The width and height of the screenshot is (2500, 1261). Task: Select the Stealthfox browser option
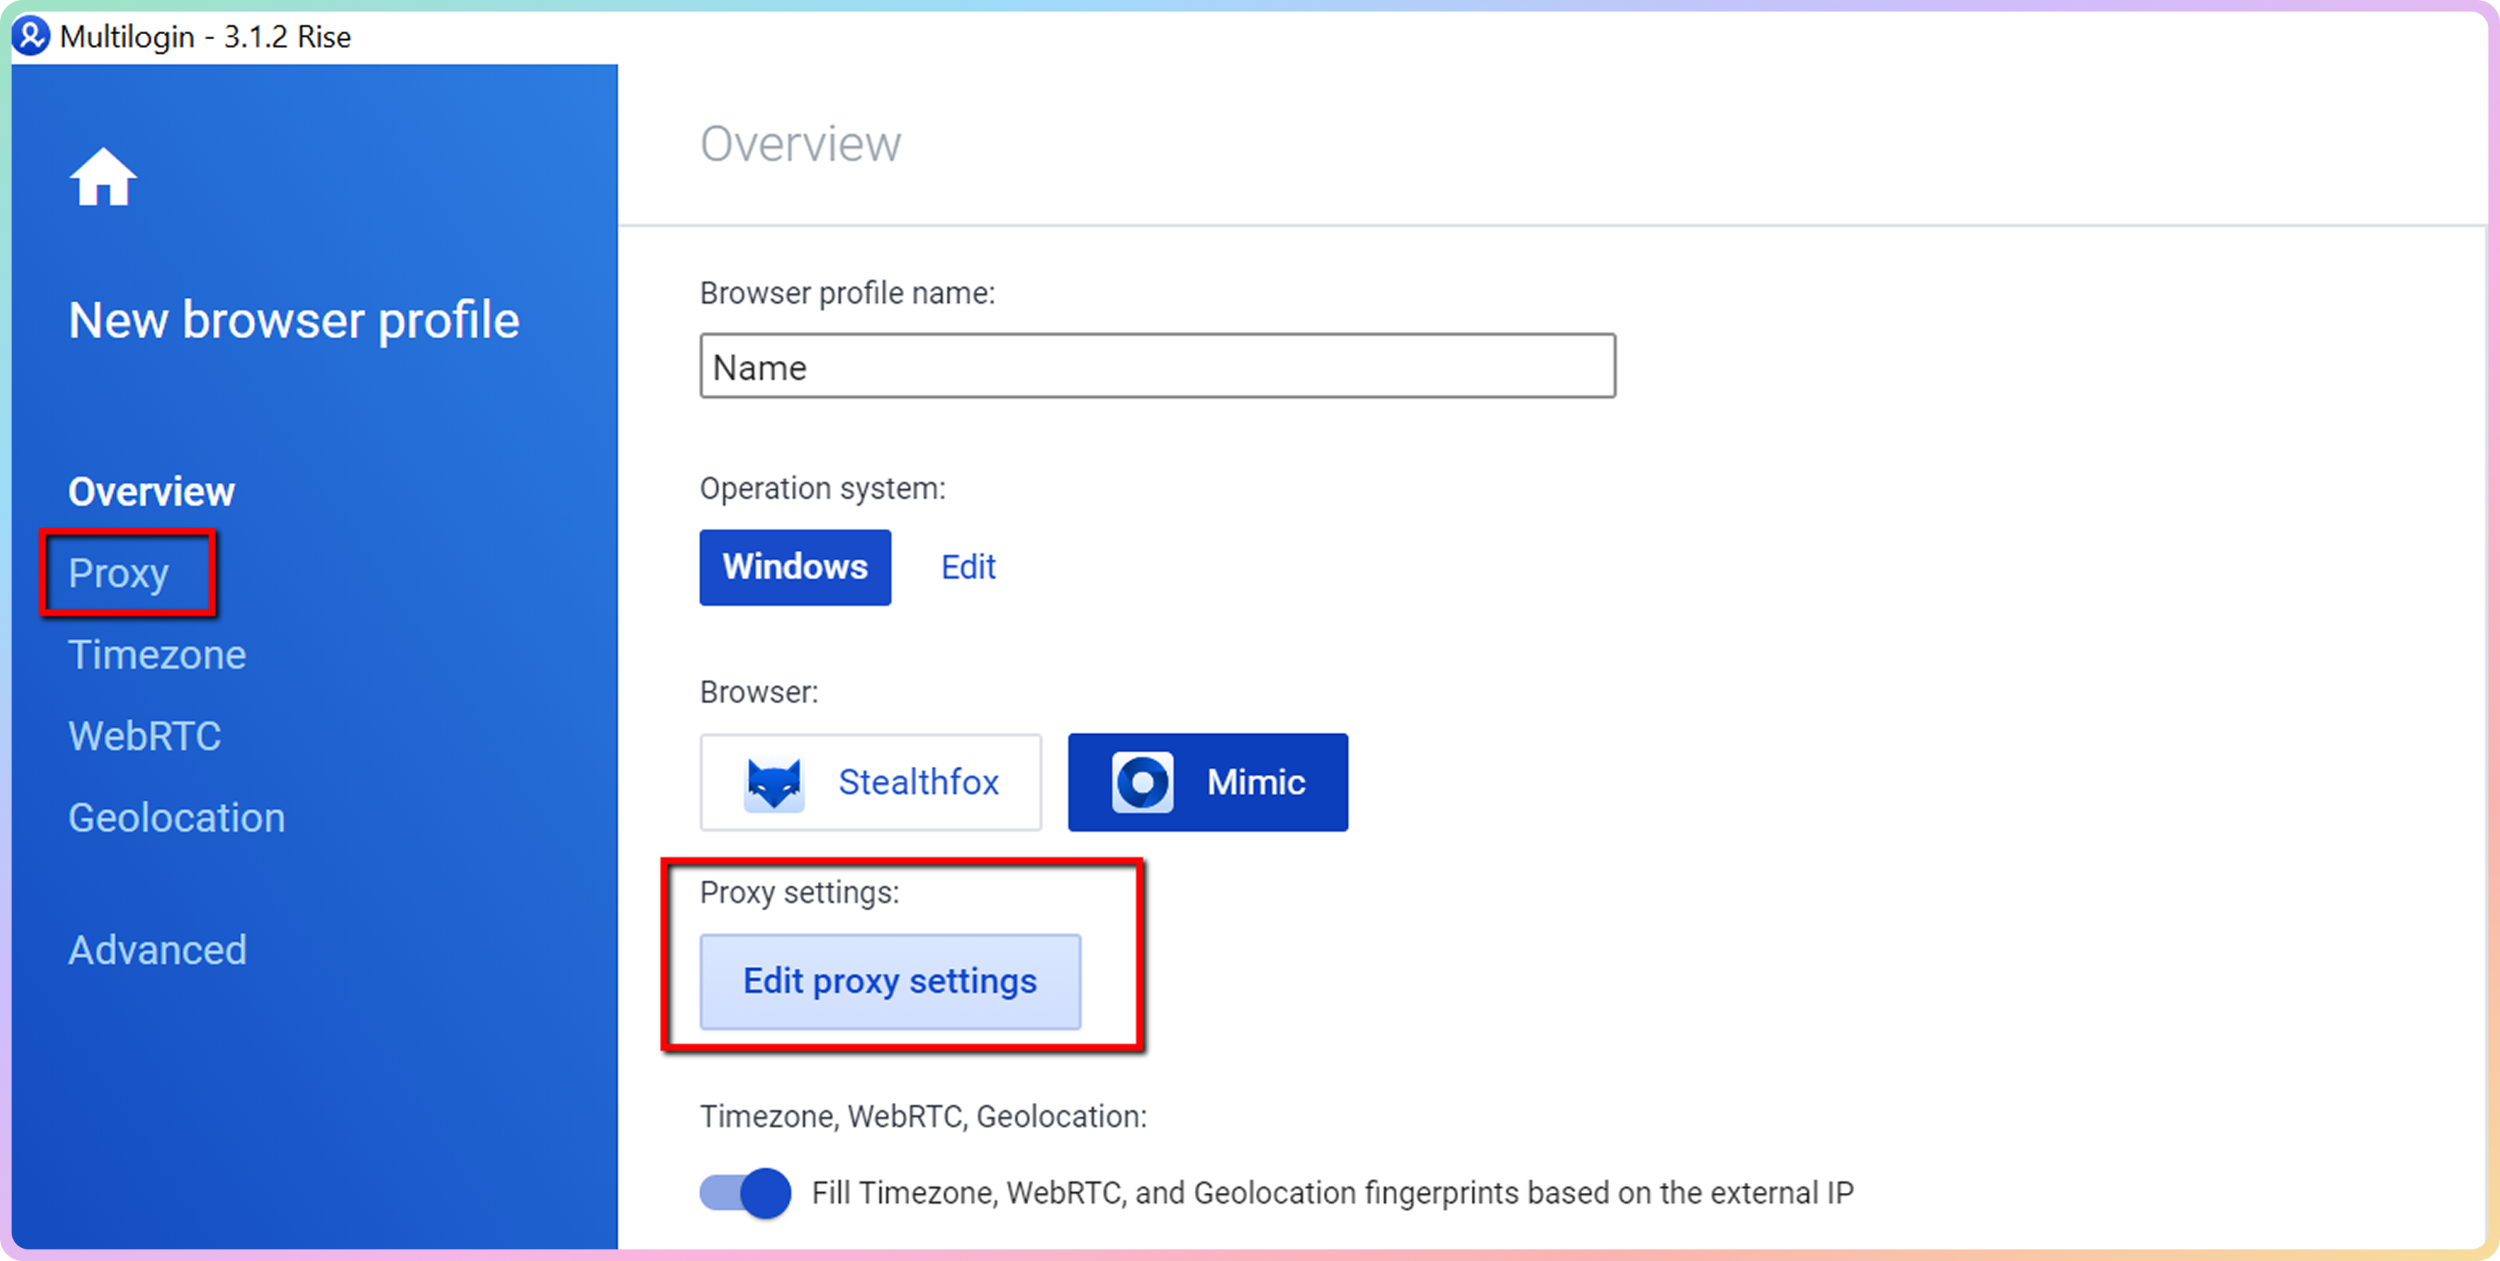tap(869, 782)
